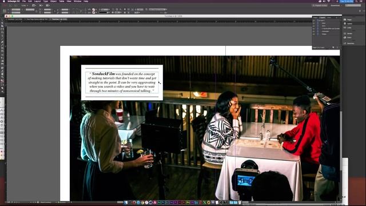Click the Spotlight search icon in menu bar
Viewport: 366px width, 206px height.
pyautogui.click(x=356, y=1)
